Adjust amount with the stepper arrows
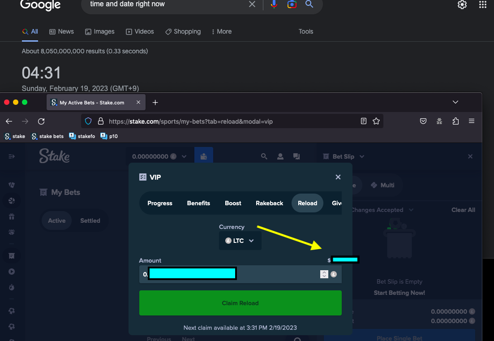The width and height of the screenshot is (494, 341). tap(324, 274)
